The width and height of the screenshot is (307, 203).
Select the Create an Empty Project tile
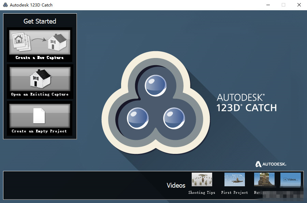pos(40,118)
